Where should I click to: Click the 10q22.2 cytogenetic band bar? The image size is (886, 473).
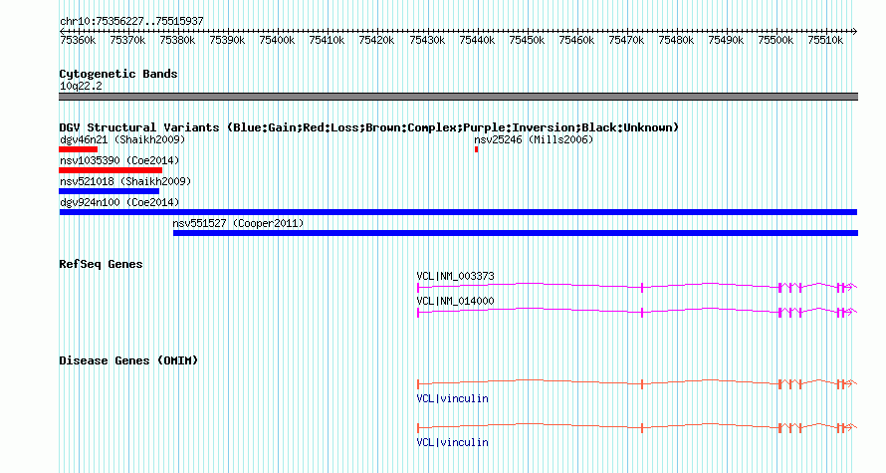pyautogui.click(x=458, y=98)
